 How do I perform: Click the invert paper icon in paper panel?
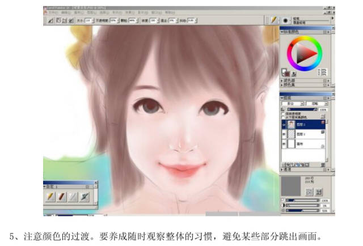click(x=309, y=192)
